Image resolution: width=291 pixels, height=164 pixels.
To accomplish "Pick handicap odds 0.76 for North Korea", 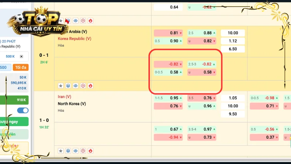I will [168, 106].
